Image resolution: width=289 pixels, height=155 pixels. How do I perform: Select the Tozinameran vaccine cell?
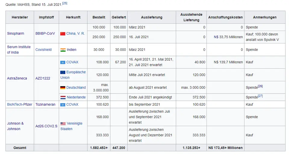click(x=46, y=104)
